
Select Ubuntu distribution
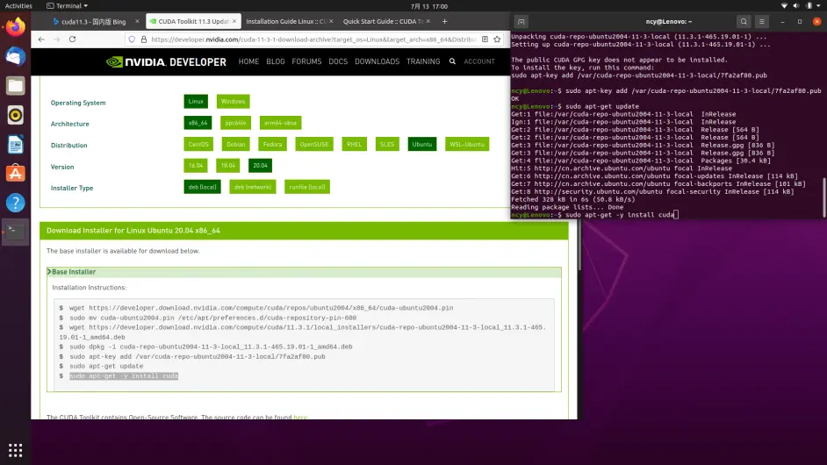[422, 144]
